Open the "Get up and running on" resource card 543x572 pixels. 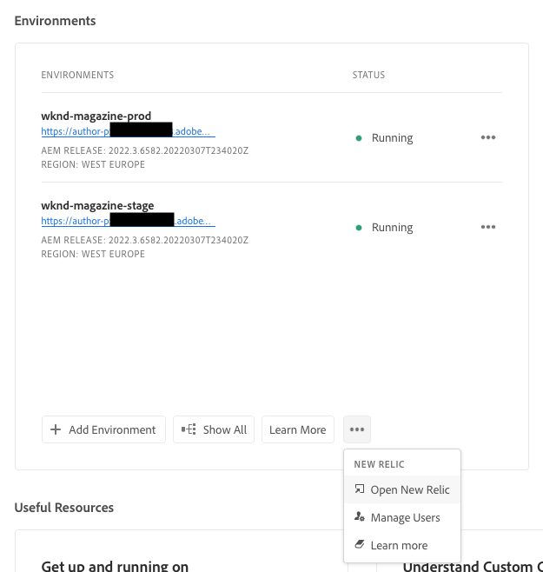[x=115, y=566]
